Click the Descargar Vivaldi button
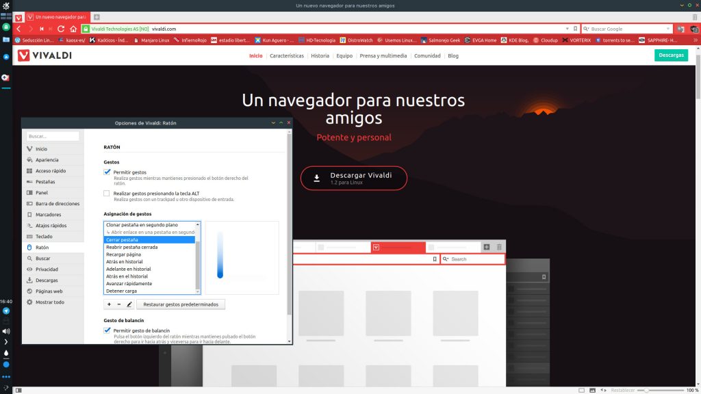Viewport: 701px width, 394px height. 353,177
